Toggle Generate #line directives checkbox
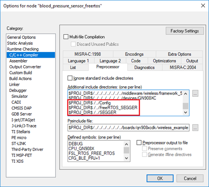The image size is (209, 187). [x=145, y=154]
